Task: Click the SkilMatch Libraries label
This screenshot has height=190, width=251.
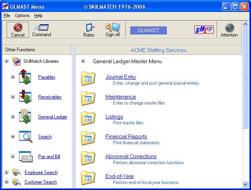Action: [x=41, y=61]
